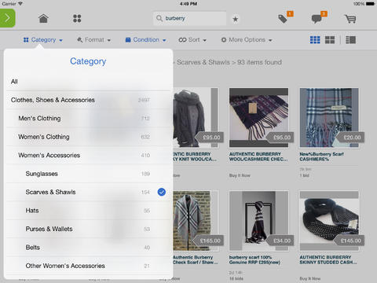Open the purple wool/cashmere scarf thumbnail
Screen dimensions: 377x283
(258, 117)
